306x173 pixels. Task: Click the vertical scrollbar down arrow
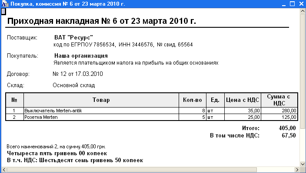pos(303,164)
